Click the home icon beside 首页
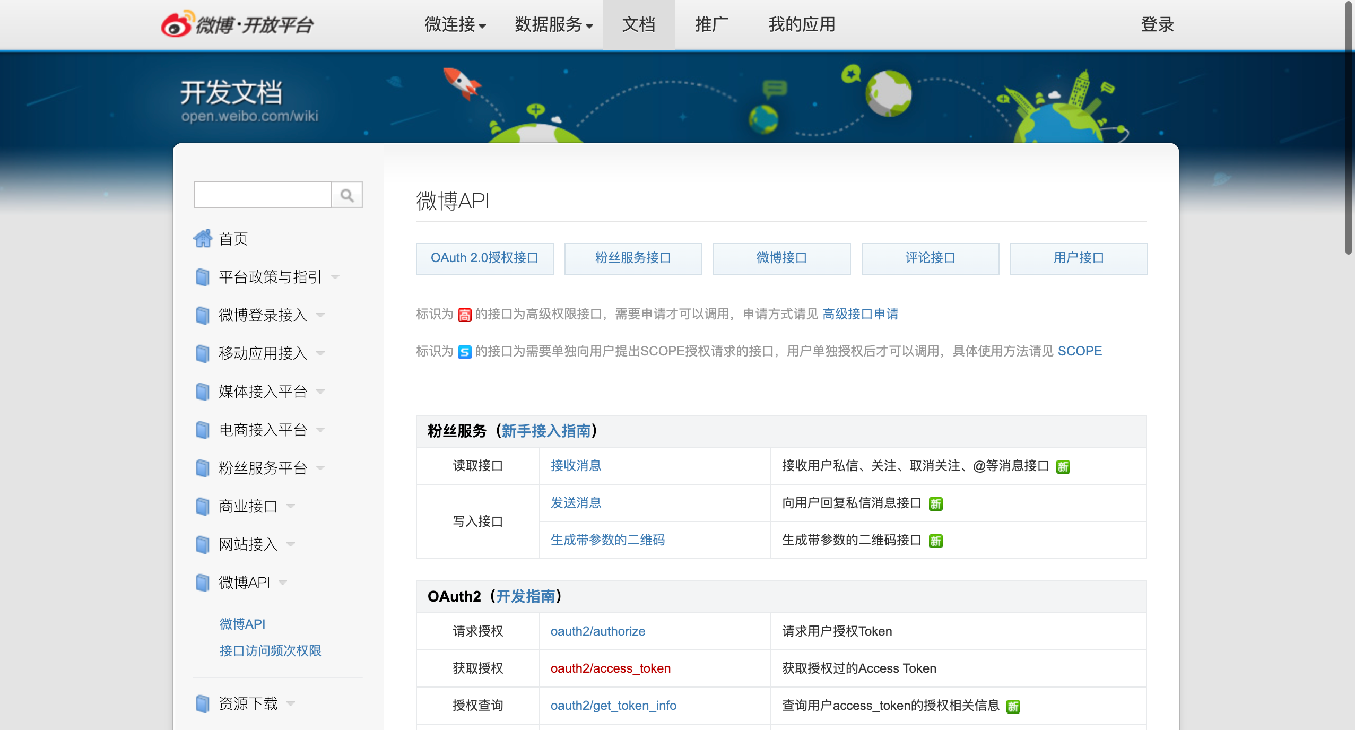1355x730 pixels. pos(203,239)
